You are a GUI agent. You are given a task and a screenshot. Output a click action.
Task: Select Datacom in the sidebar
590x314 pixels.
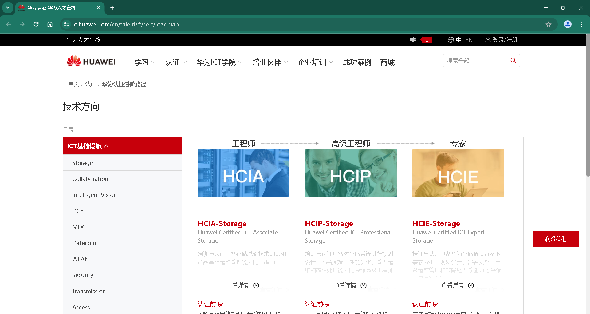(x=123, y=243)
